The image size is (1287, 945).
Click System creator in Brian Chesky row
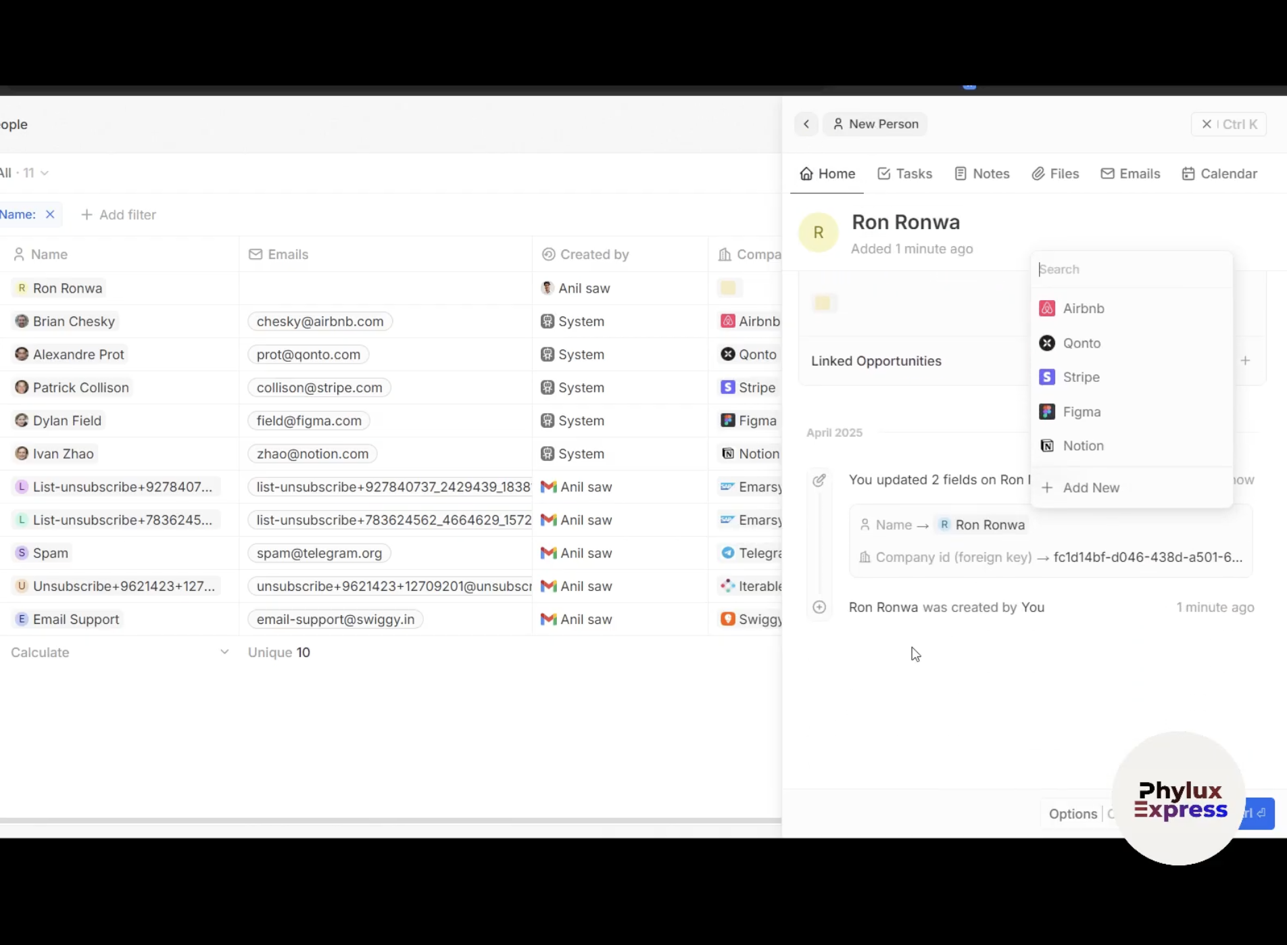coord(573,321)
